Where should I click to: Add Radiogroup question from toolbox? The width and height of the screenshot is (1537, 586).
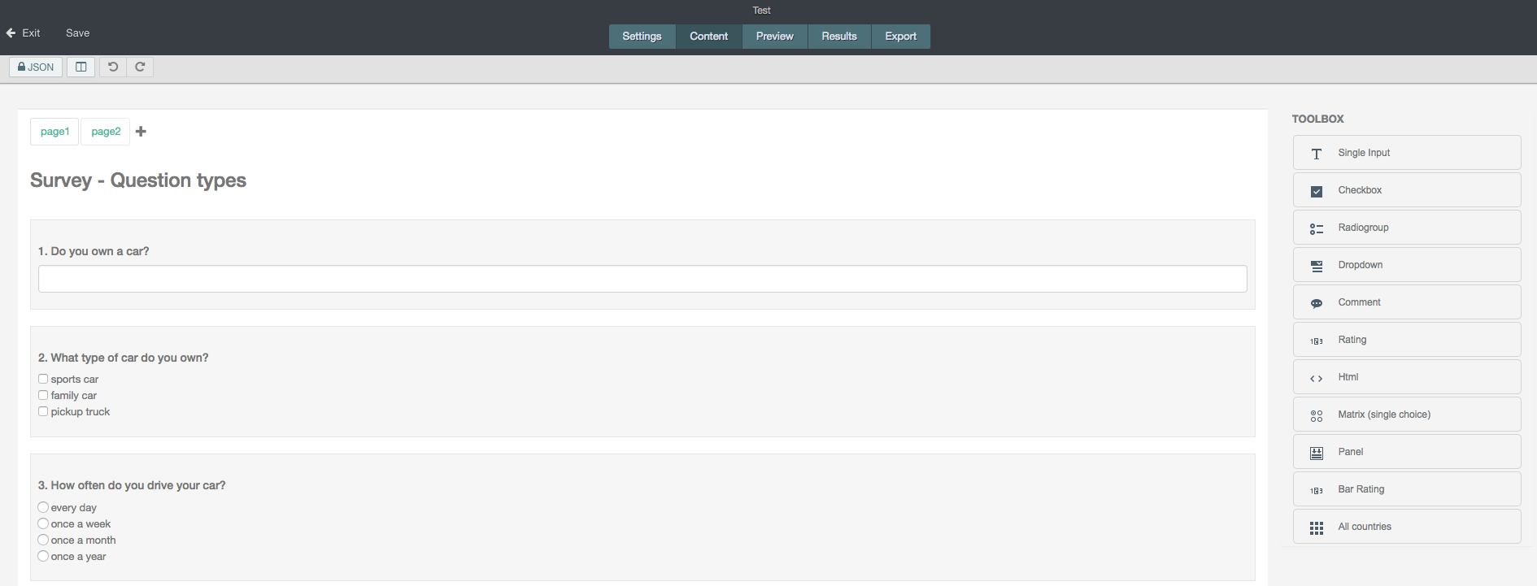click(1407, 228)
